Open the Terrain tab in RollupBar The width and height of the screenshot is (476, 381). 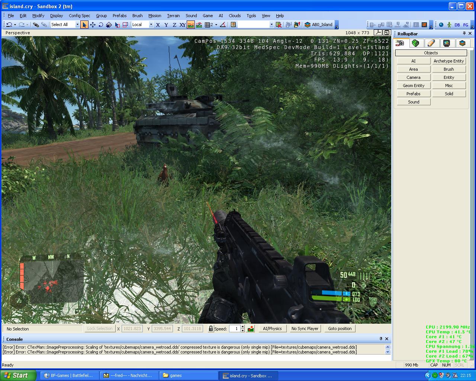click(x=415, y=43)
